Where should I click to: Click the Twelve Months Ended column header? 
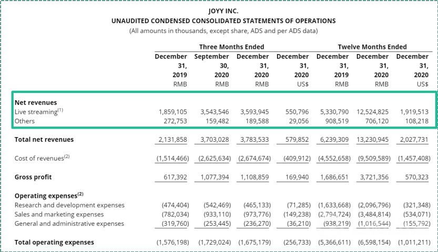pyautogui.click(x=372, y=47)
